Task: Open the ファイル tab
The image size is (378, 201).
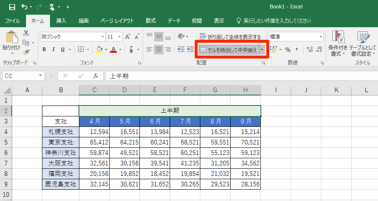Action: click(x=12, y=21)
